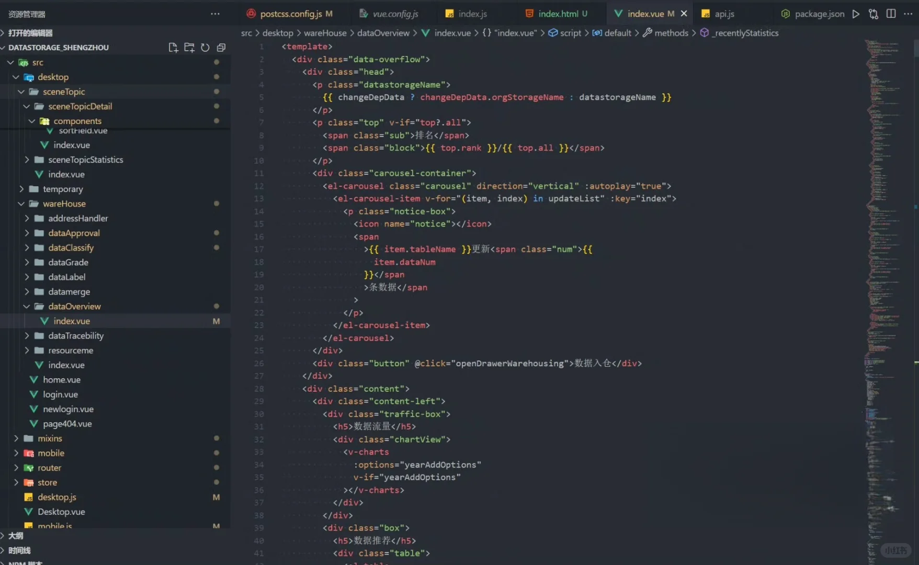This screenshot has height=565, width=919.
Task: Expand the dataTracebility folder
Action: pos(27,336)
